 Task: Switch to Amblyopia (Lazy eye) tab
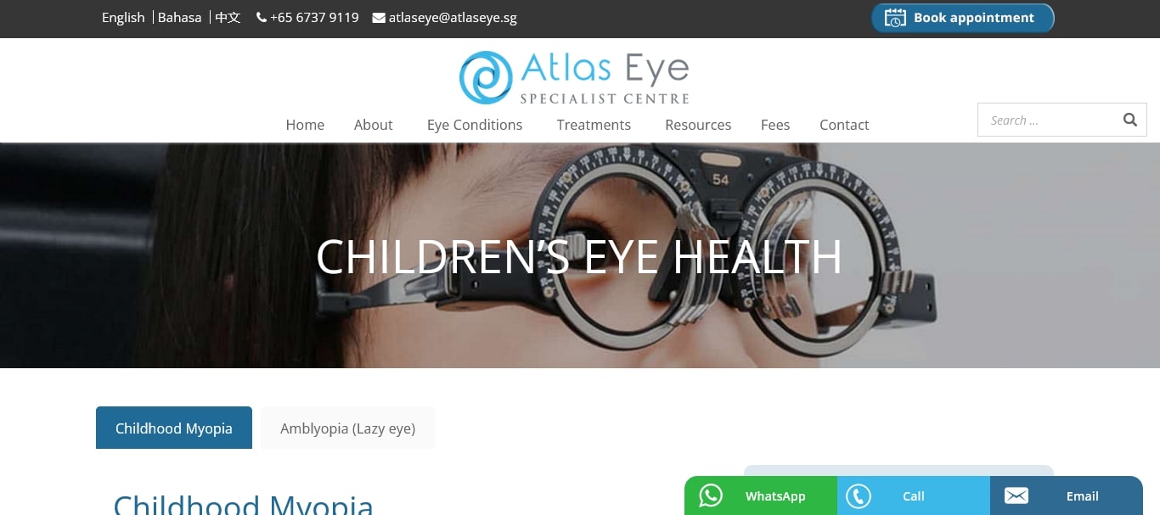pos(348,428)
